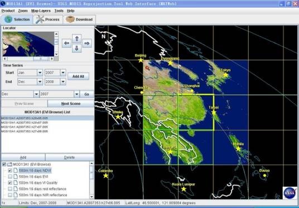Image resolution: width=299 pixels, height=208 pixels.
Task: Click the Add button above the layer tree
Action: coord(23,157)
